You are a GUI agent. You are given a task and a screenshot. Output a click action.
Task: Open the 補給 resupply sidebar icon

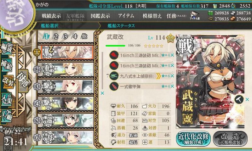(6, 65)
